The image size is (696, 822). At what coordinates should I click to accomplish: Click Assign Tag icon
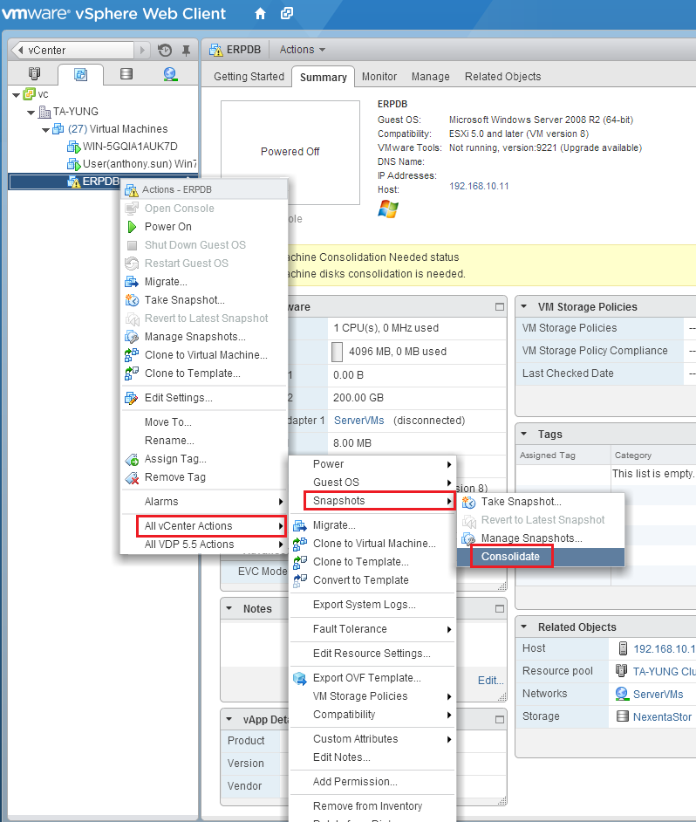point(132,459)
